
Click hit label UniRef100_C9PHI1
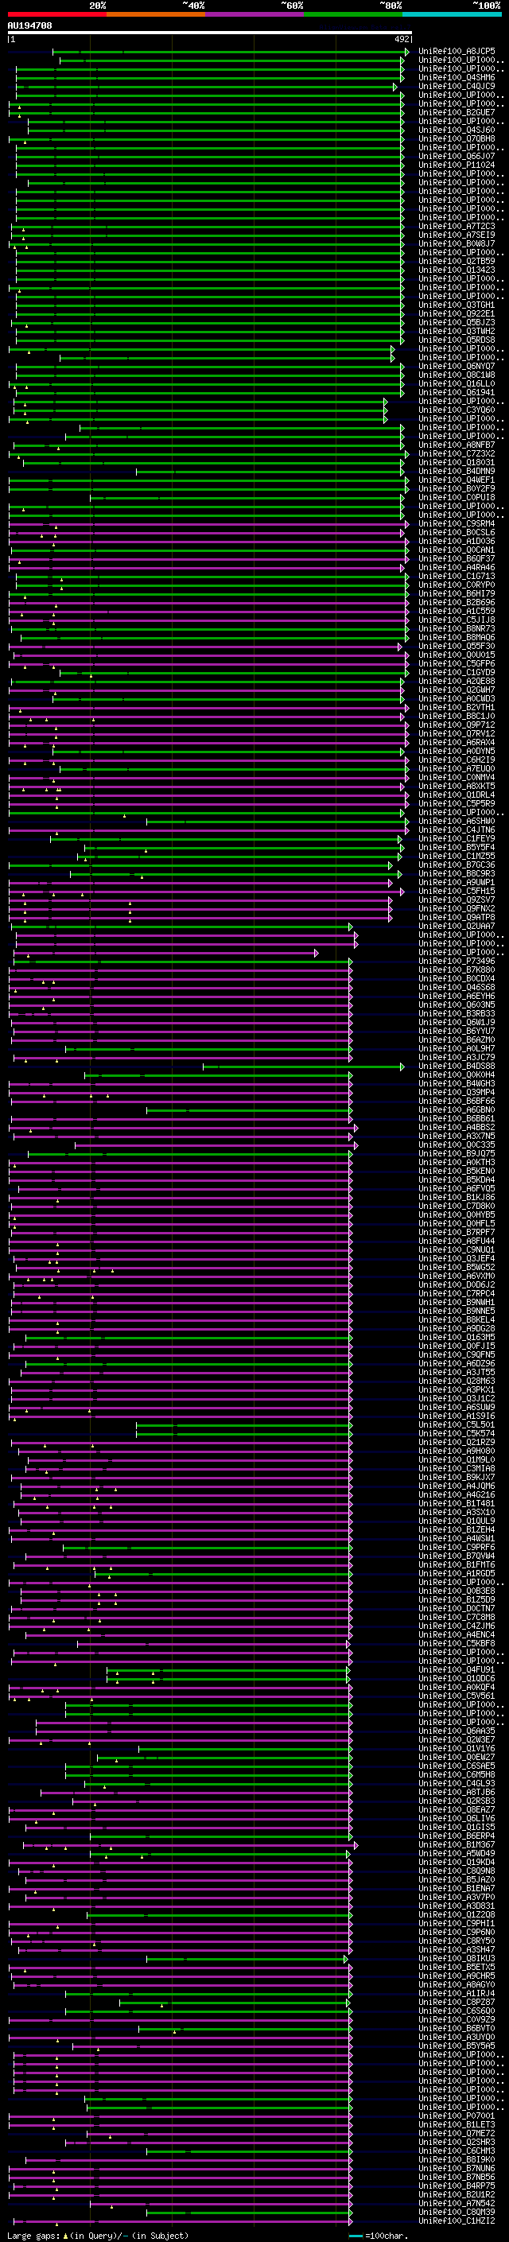[x=457, y=1923]
